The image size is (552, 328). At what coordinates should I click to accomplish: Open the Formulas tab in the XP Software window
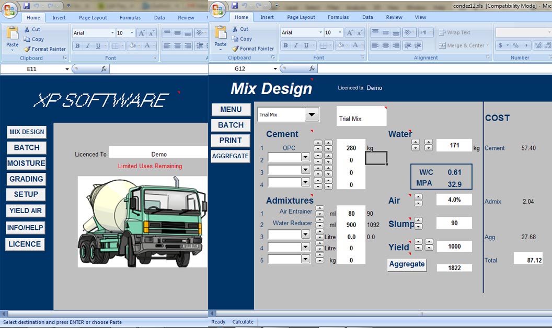click(130, 18)
